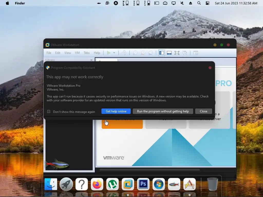Click the overlapping windows icon in menu bar
Image resolution: width=263 pixels, height=197 pixels.
pos(107,3)
